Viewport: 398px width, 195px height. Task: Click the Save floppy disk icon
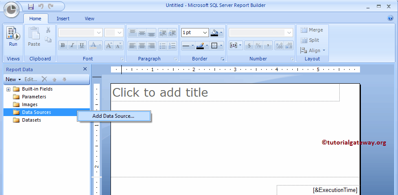coord(31,6)
